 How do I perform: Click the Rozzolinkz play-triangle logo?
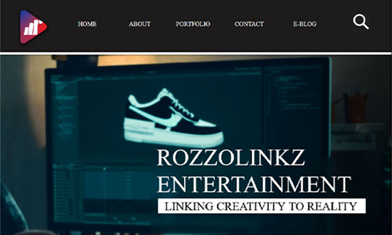(33, 27)
